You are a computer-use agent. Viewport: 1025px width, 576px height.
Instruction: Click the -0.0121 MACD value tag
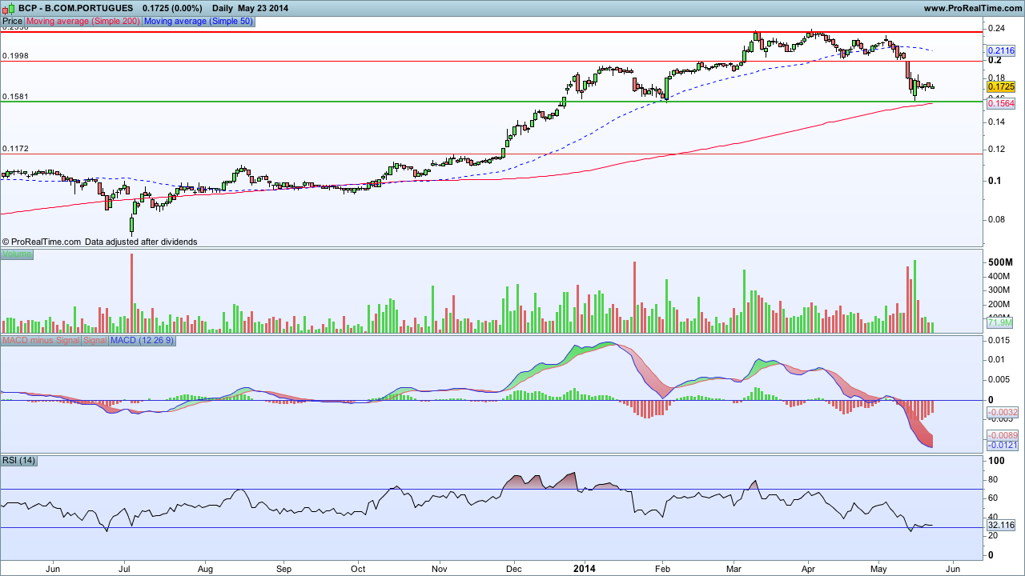pyautogui.click(x=1003, y=445)
